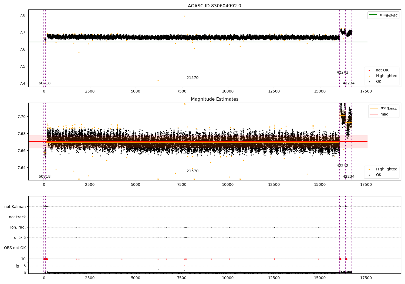Click the red 'not OK' legend marker in top plot
This screenshot has height=284, width=405.
369,70
